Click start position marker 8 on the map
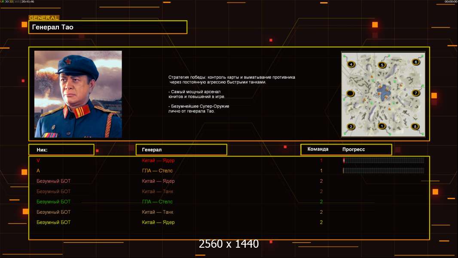This screenshot has width=458, height=258. pyautogui.click(x=415, y=126)
